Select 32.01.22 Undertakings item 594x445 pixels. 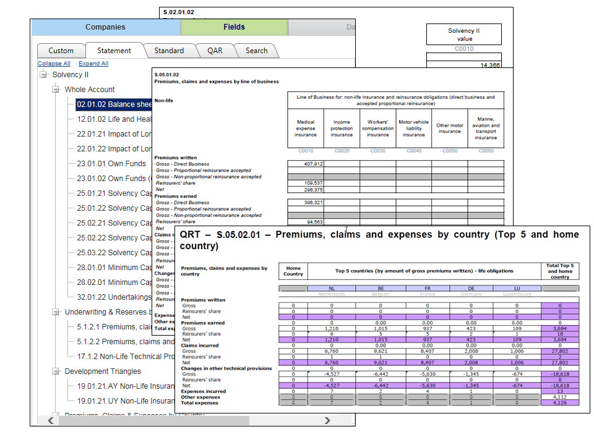[x=114, y=297]
